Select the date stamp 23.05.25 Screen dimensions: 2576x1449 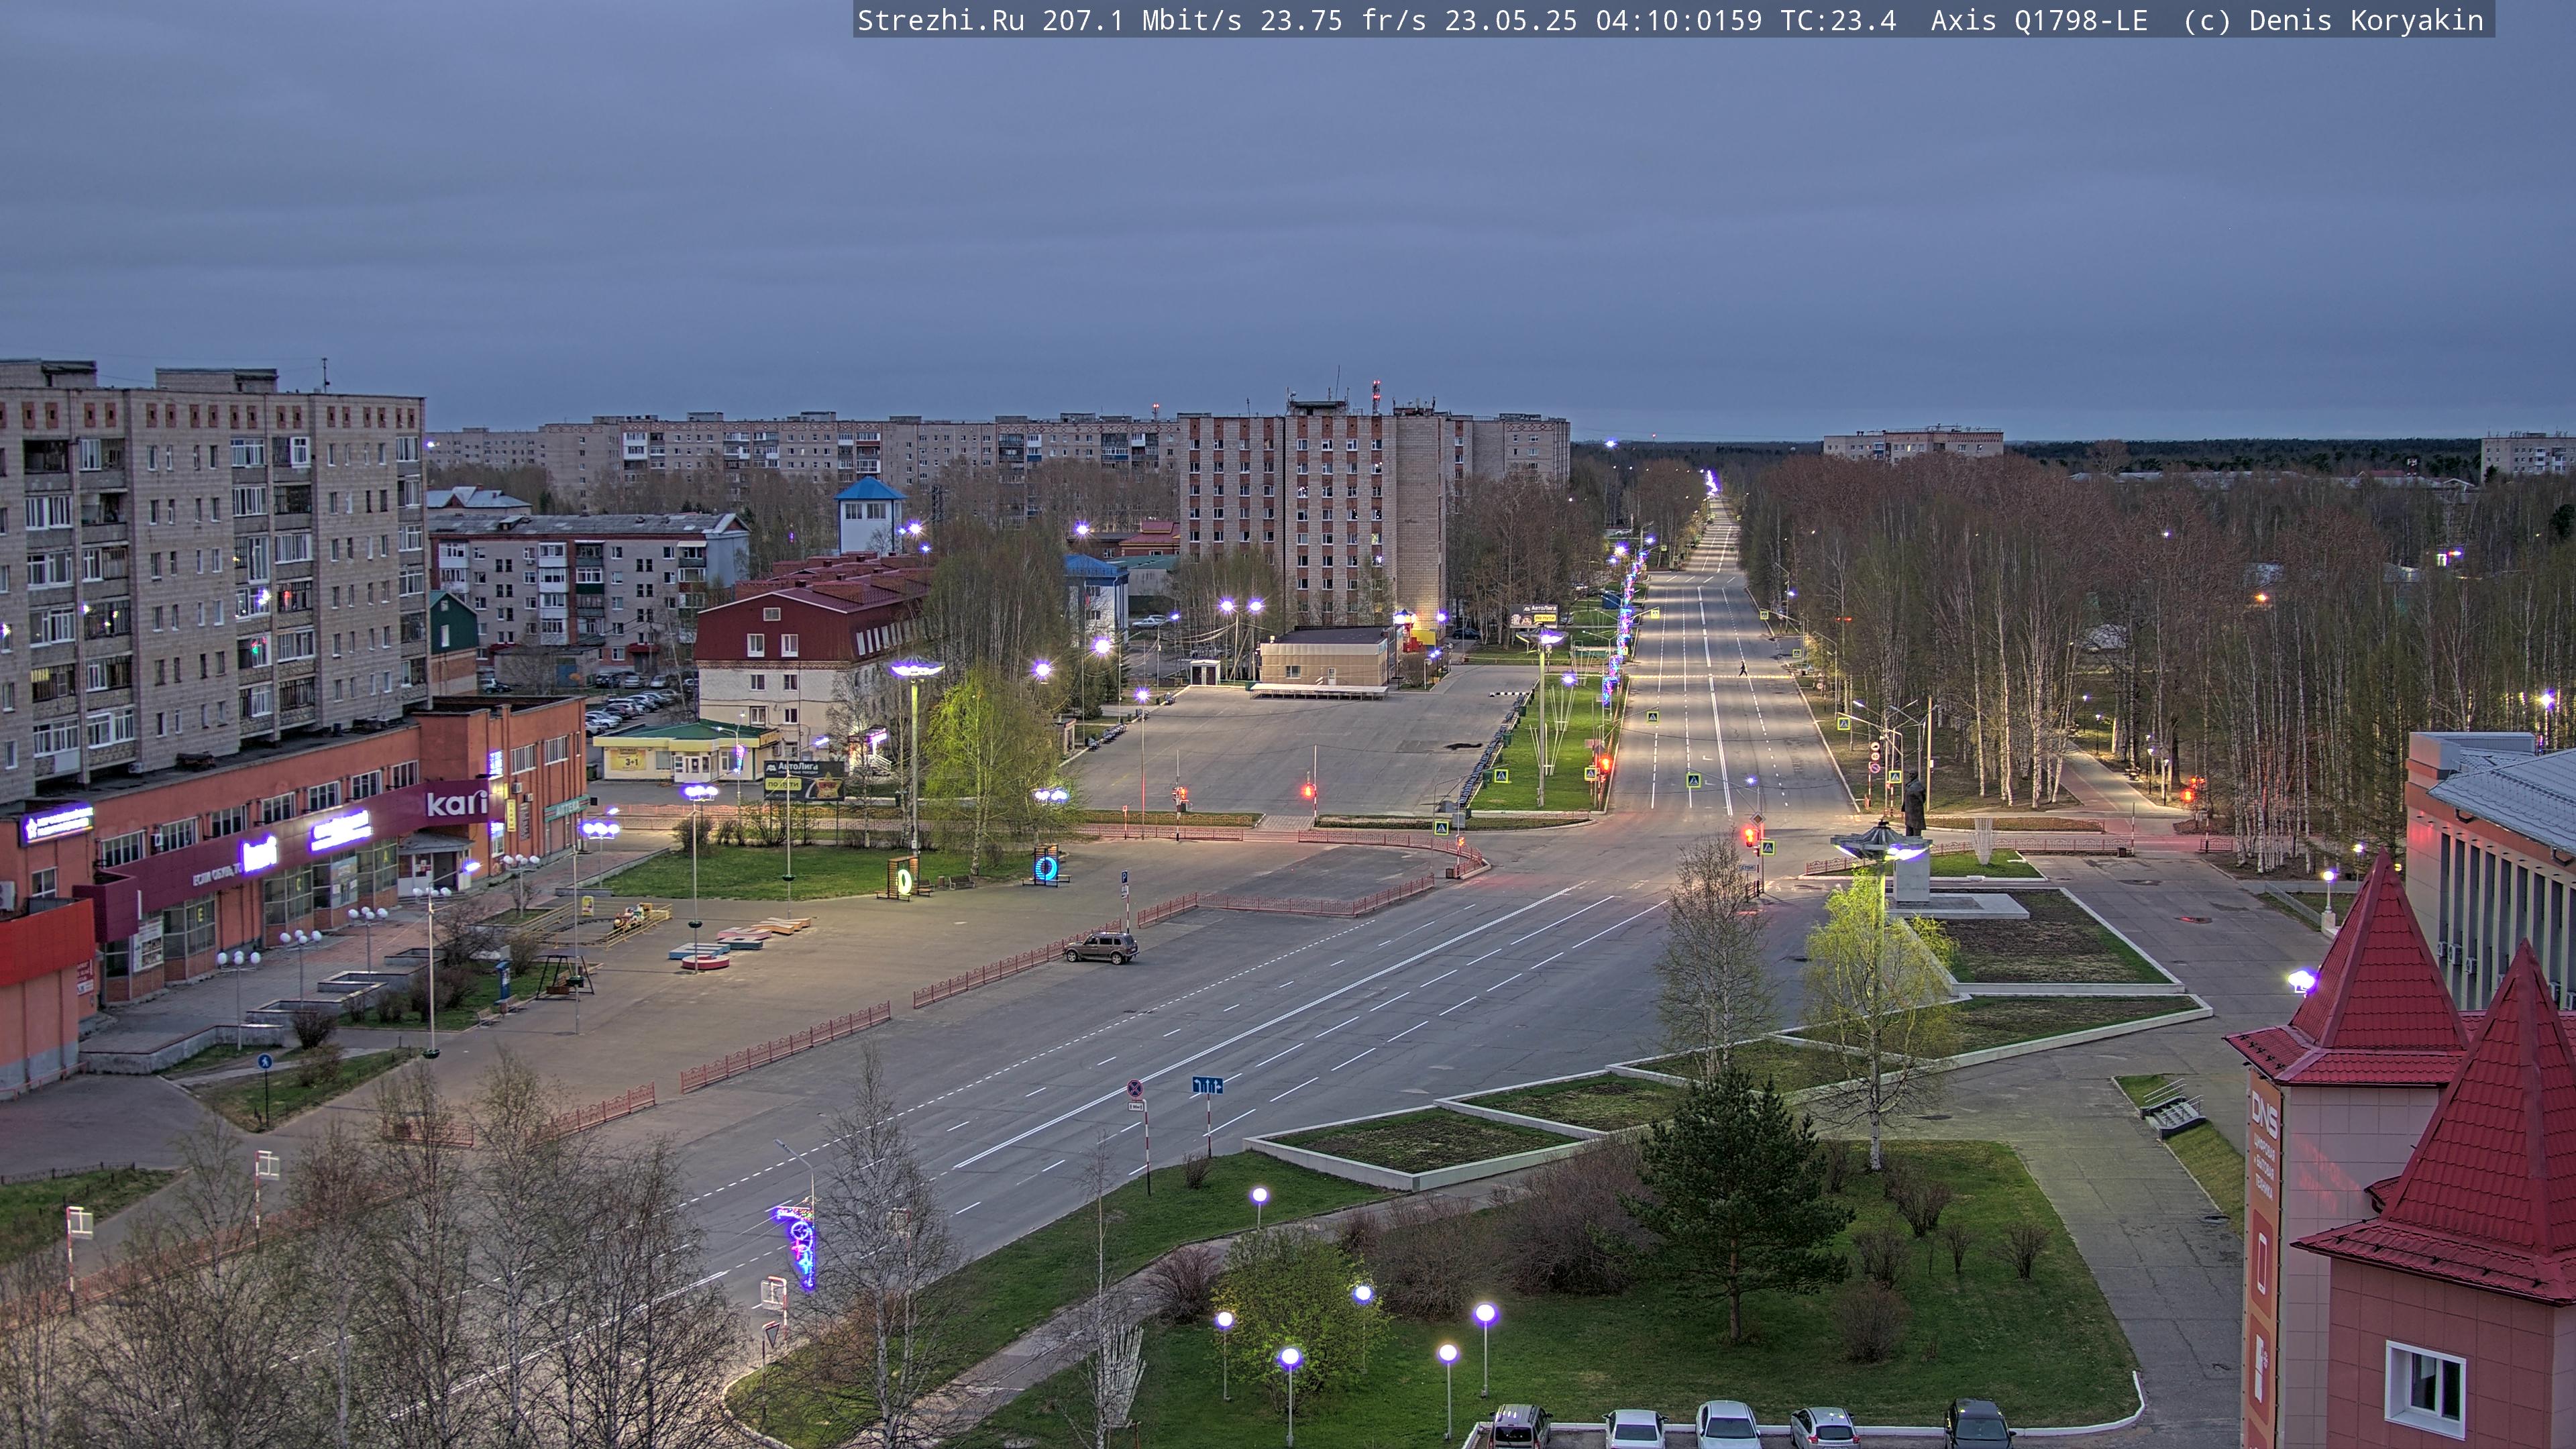[x=1511, y=20]
